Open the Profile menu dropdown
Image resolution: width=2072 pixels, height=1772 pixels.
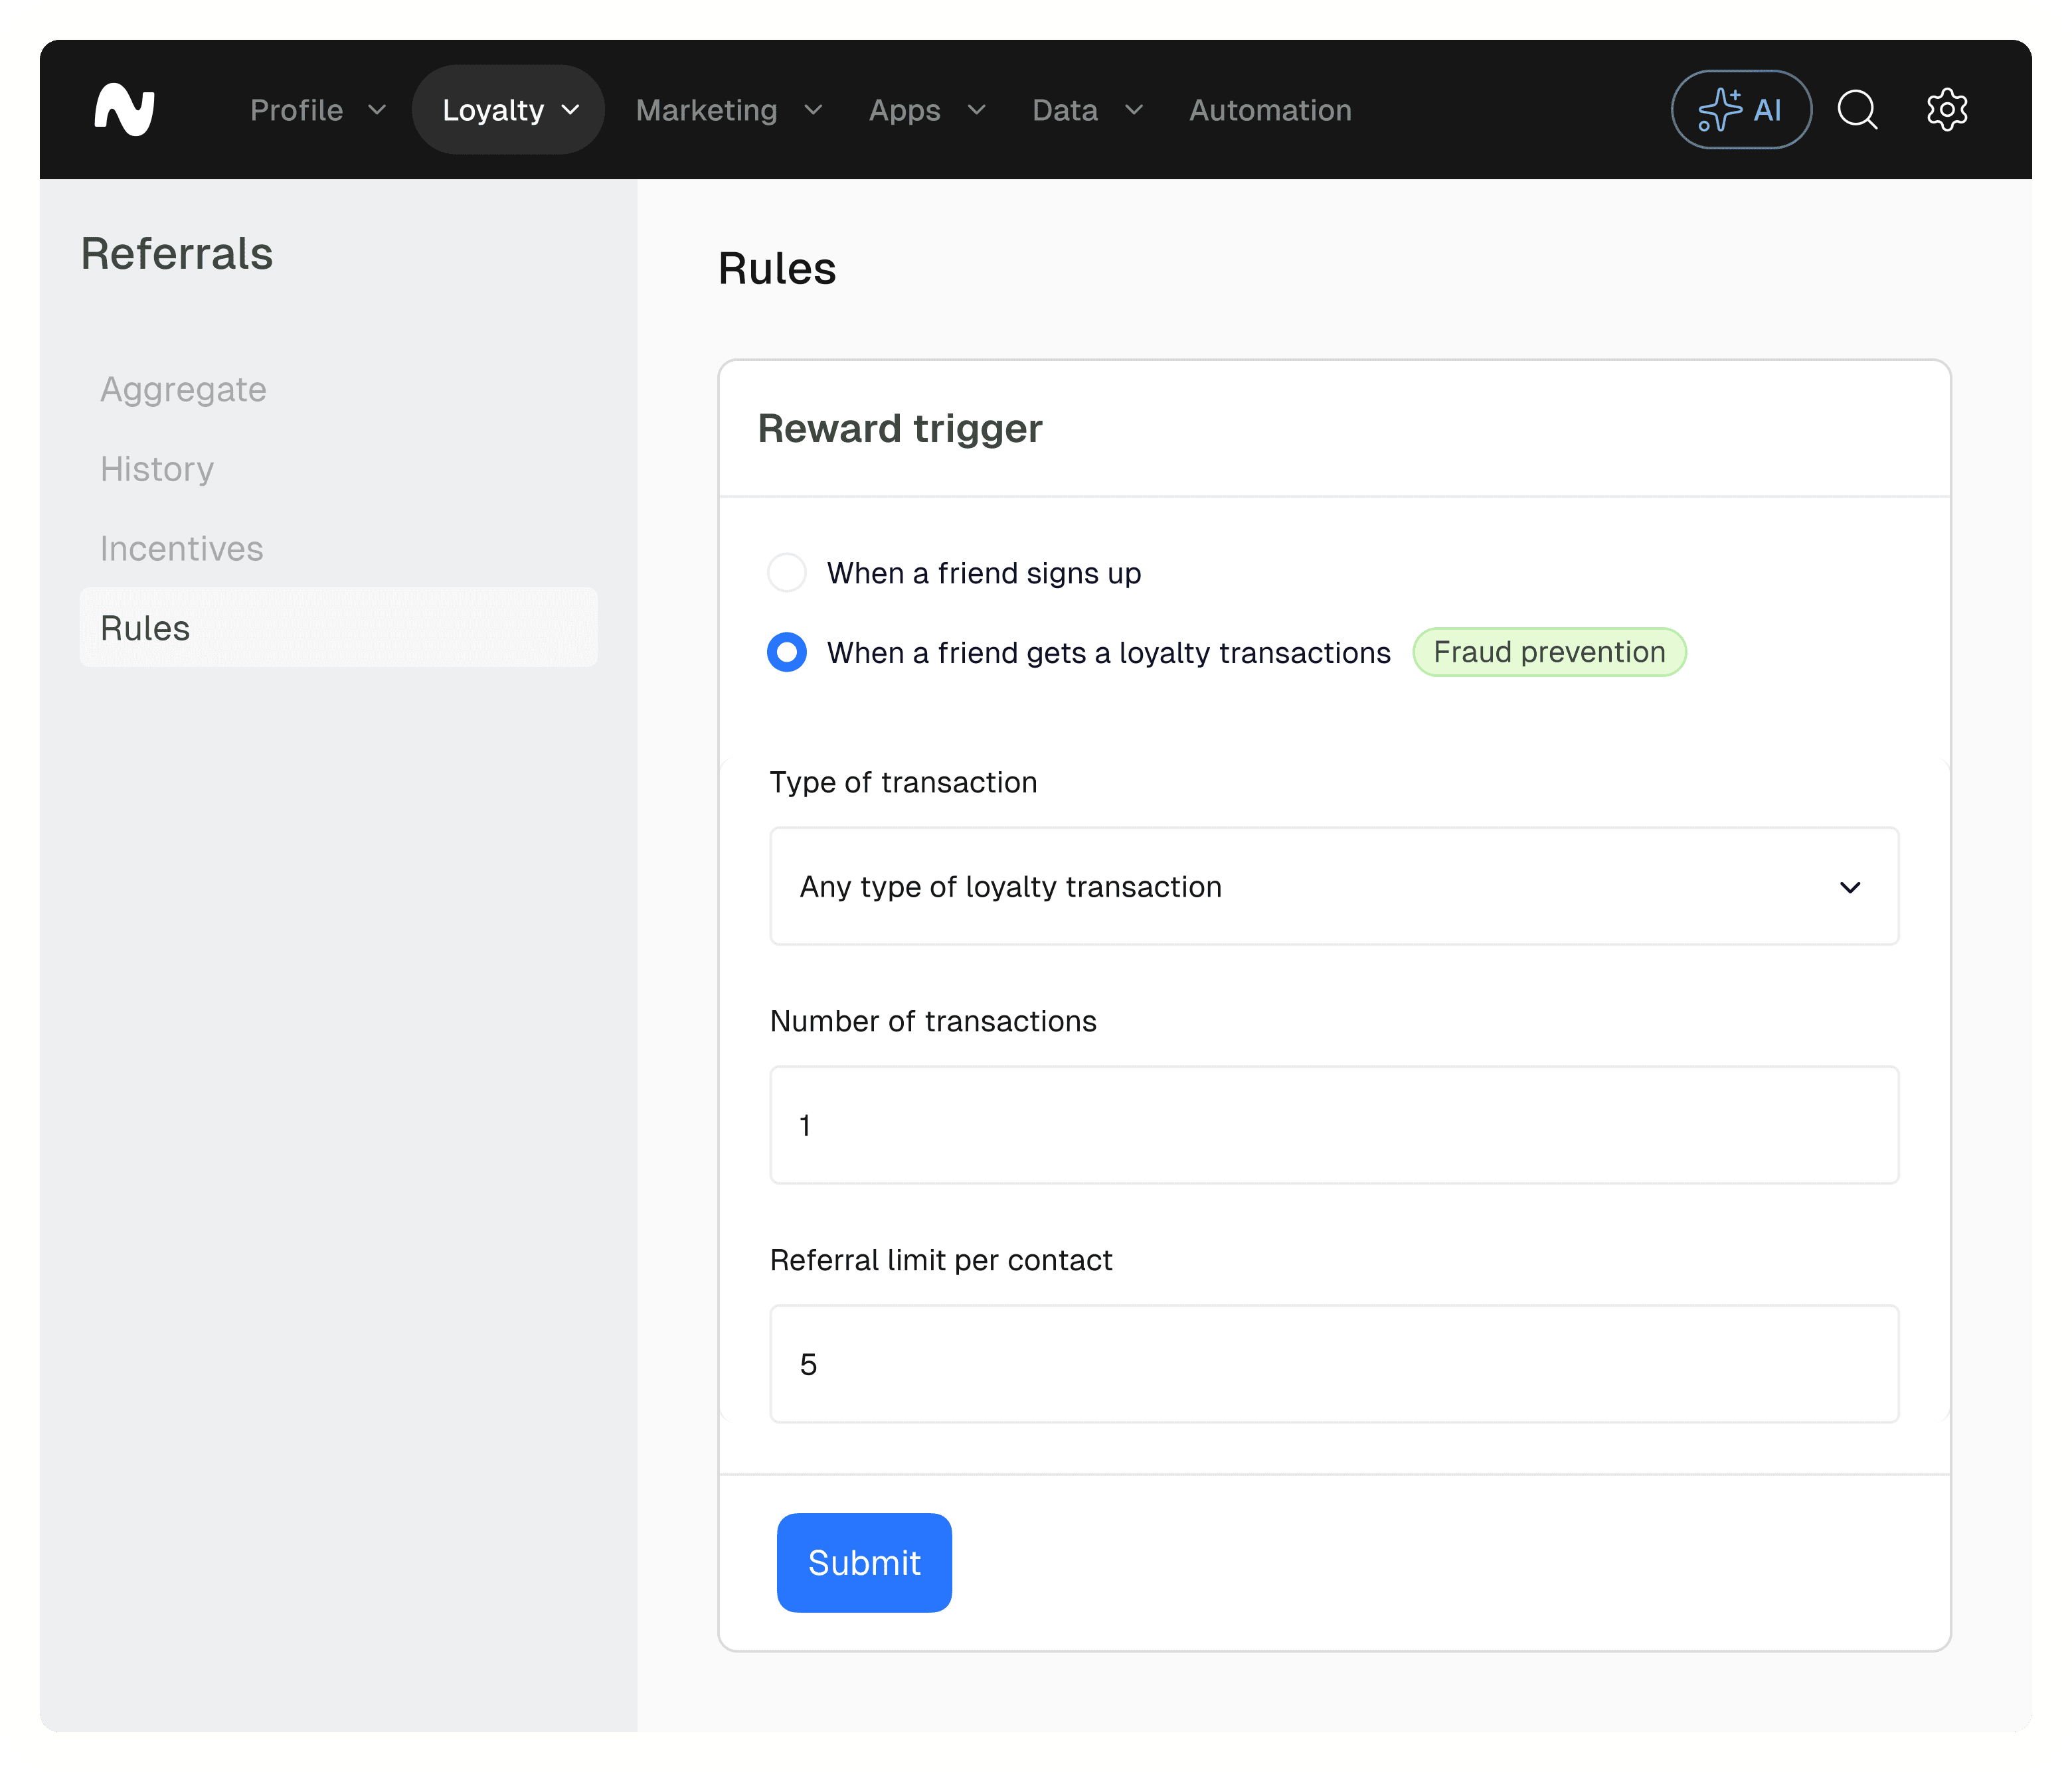tap(317, 110)
